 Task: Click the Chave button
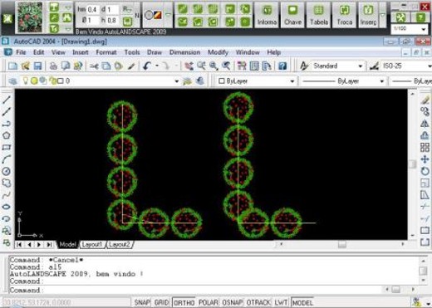(x=292, y=15)
